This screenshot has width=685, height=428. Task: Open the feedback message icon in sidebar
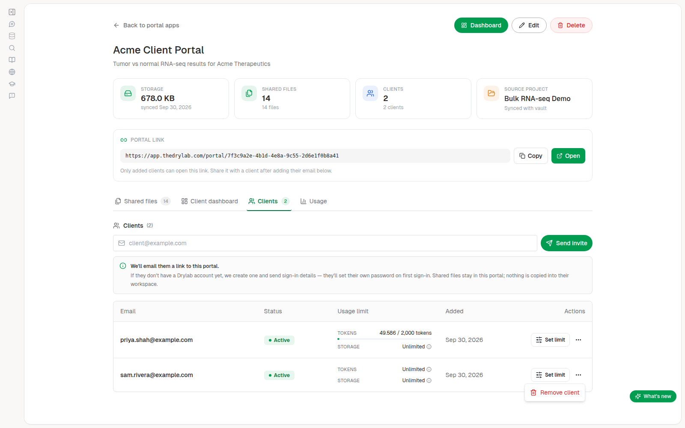(x=12, y=96)
